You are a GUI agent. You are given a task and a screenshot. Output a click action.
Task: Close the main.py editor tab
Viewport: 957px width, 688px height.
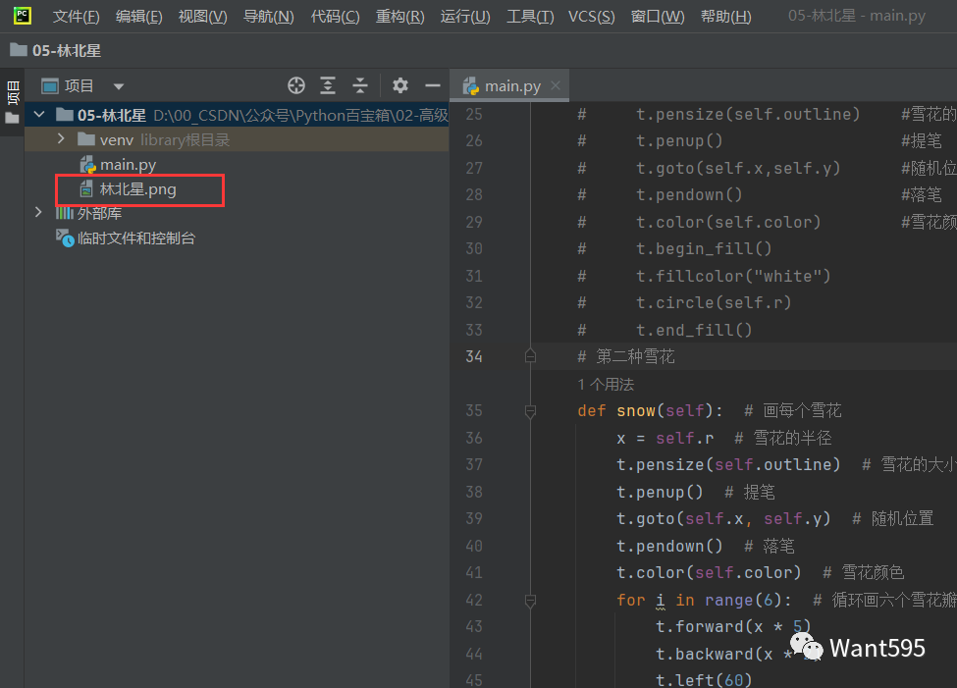click(x=557, y=86)
